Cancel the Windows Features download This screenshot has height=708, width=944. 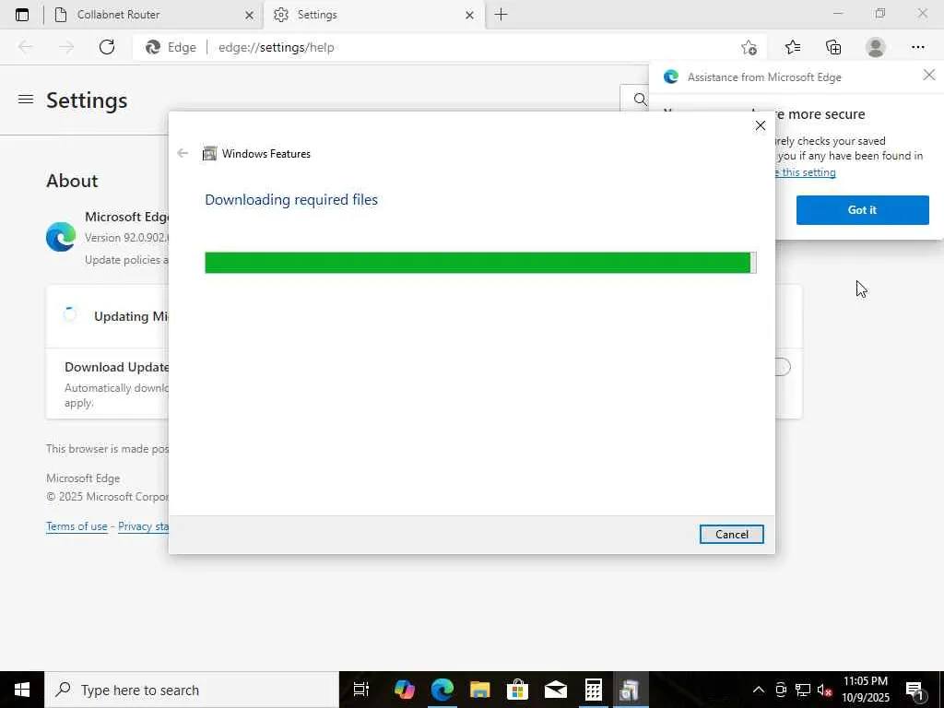[x=731, y=534]
